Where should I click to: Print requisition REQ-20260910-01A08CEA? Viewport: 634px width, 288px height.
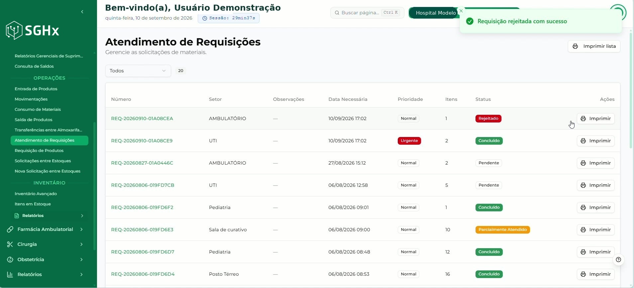pyautogui.click(x=595, y=118)
